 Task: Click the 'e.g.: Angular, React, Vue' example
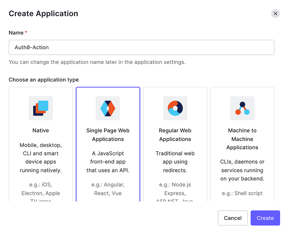108,189
